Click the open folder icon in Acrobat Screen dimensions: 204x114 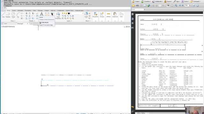click(133, 6)
